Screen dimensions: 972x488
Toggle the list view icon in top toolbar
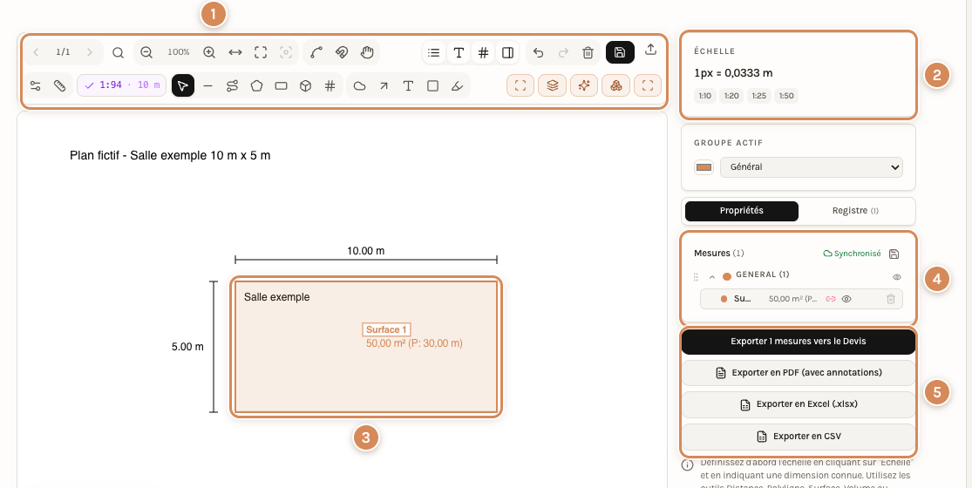[x=434, y=52]
